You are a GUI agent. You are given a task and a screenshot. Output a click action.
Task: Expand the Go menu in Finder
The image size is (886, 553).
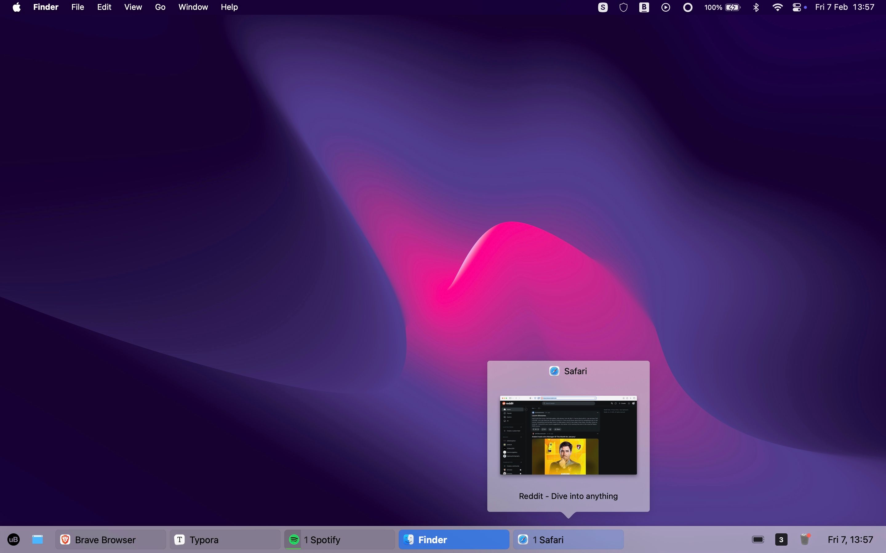(159, 7)
